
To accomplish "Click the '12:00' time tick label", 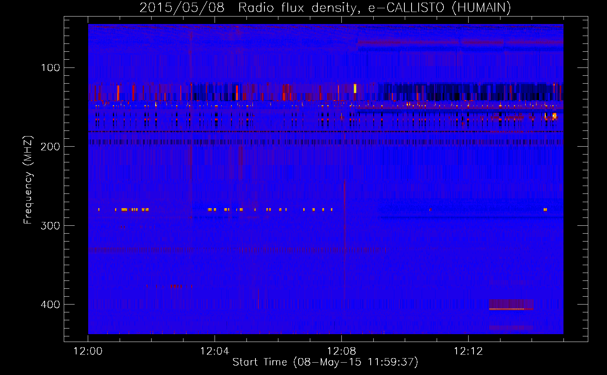I will click(x=88, y=351).
